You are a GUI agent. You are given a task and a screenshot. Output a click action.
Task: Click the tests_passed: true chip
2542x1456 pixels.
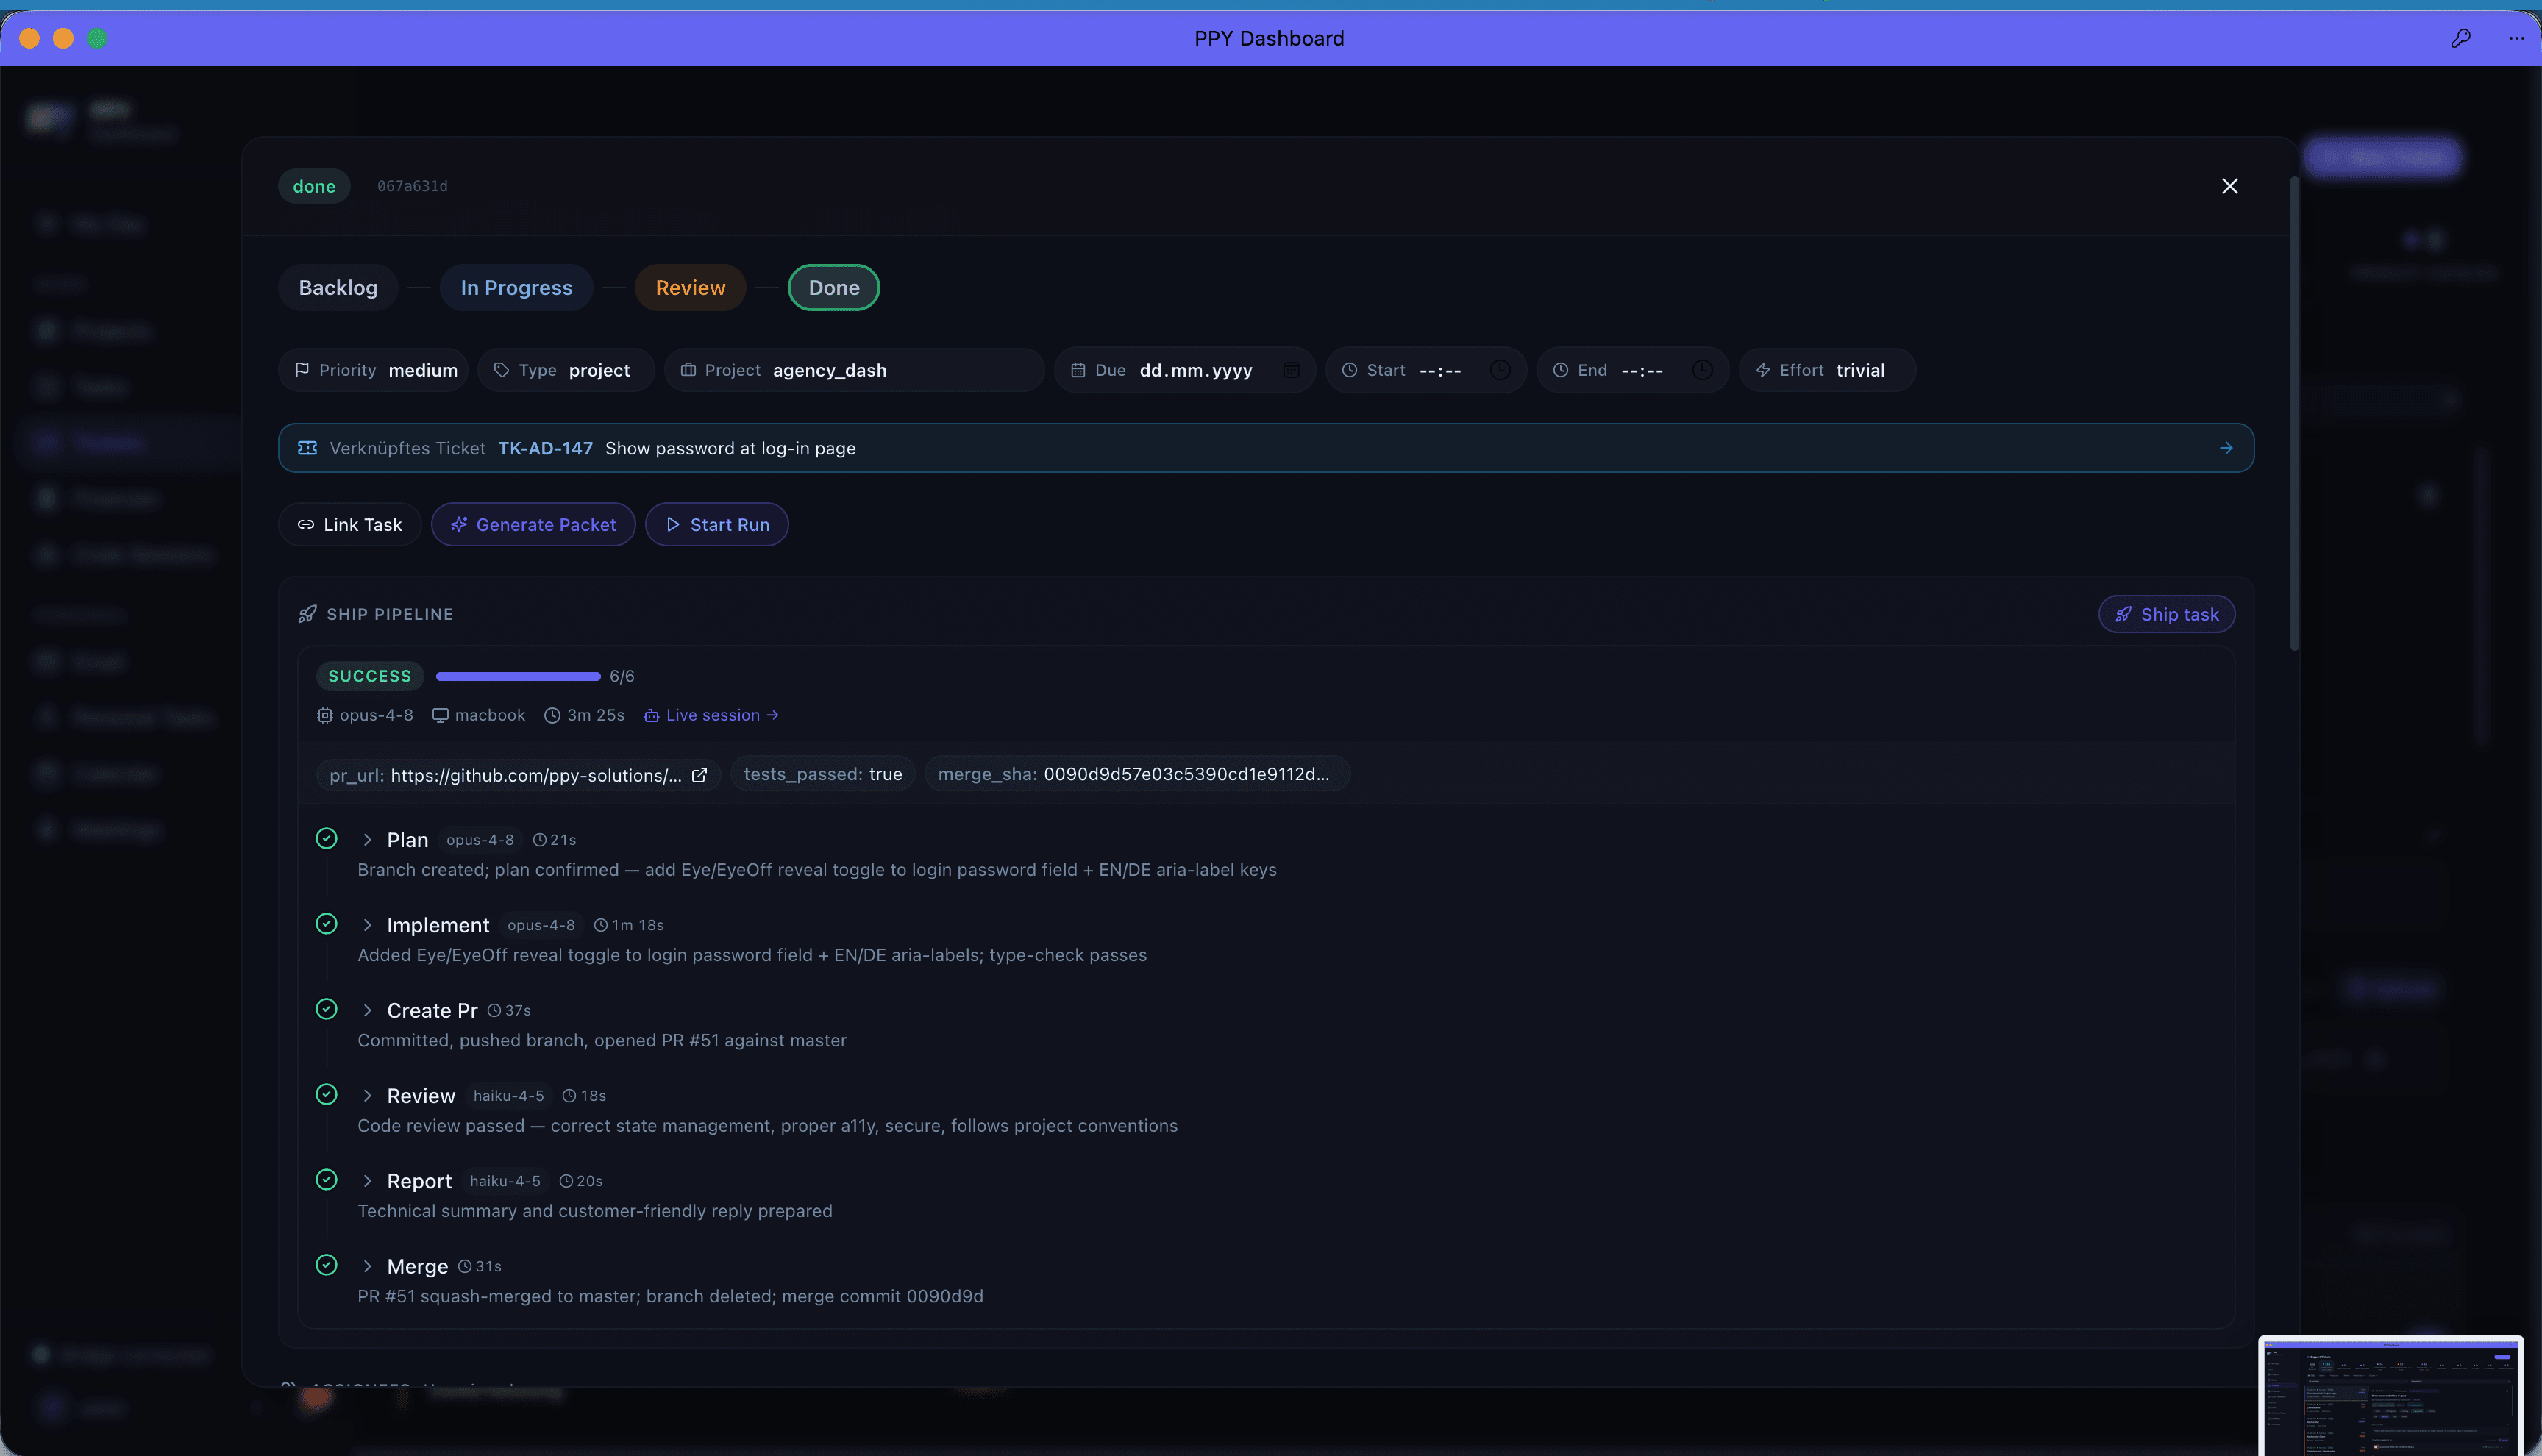[x=822, y=774]
